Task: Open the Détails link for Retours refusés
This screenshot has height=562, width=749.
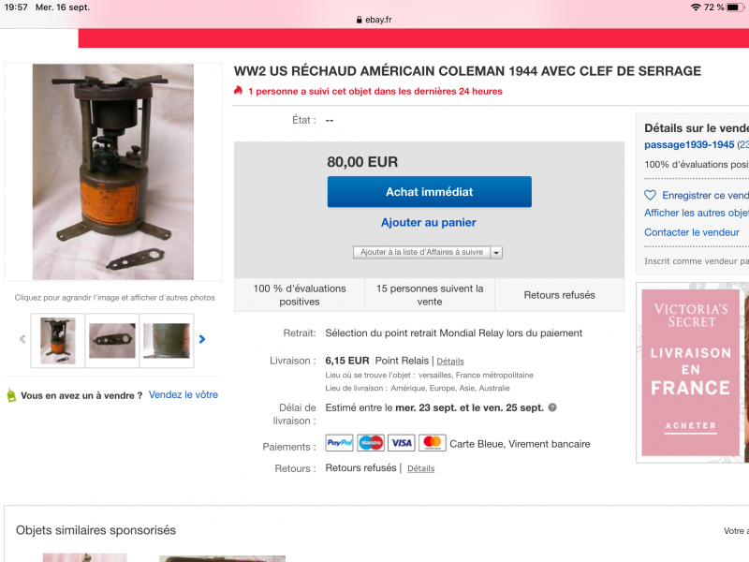Action: 420,469
